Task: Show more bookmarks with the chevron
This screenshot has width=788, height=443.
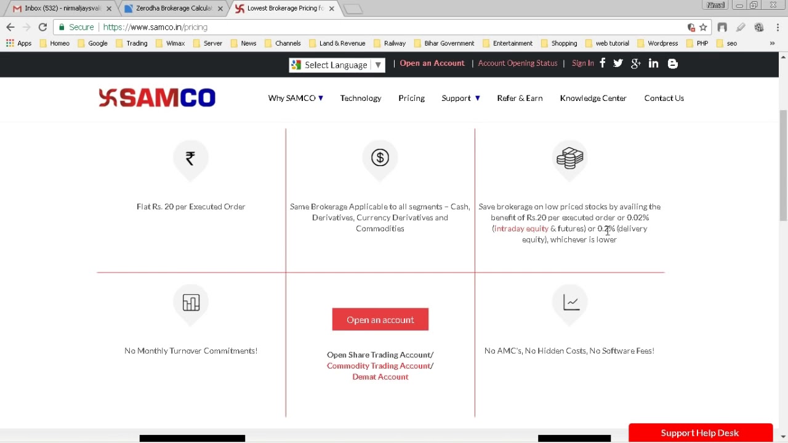Action: (x=772, y=43)
